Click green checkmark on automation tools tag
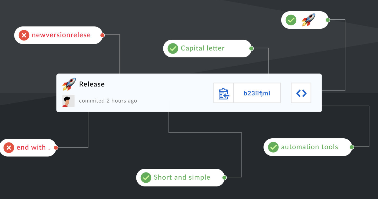 [273, 147]
